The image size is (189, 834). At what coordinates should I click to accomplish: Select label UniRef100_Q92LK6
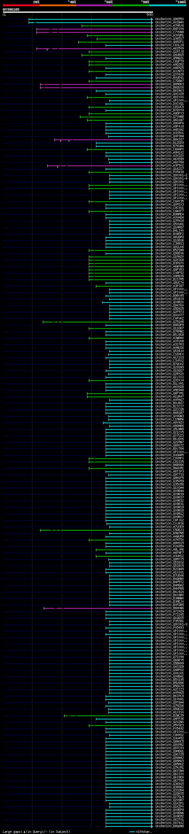pyautogui.click(x=169, y=247)
